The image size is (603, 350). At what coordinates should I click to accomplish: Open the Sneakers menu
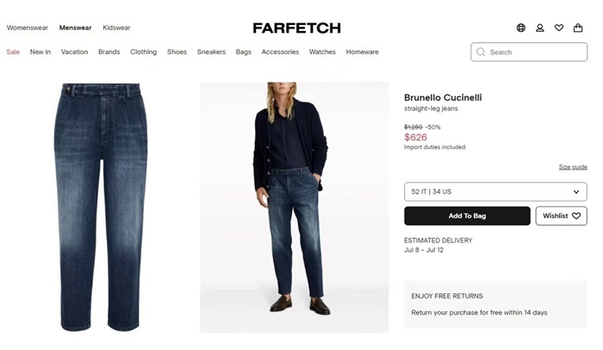tap(211, 52)
